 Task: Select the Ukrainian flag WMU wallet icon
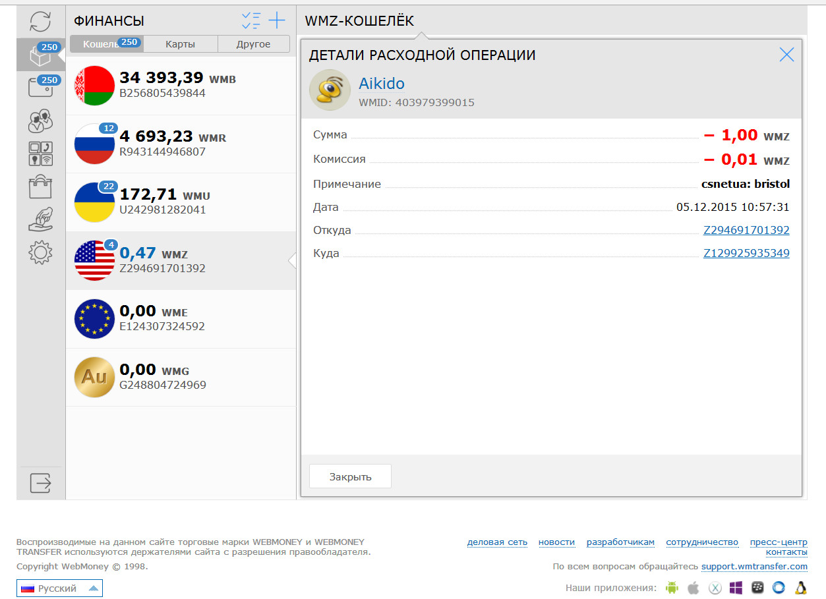[94, 202]
